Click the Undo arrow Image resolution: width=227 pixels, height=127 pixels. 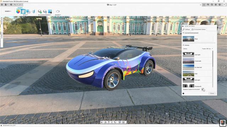point(15,5)
